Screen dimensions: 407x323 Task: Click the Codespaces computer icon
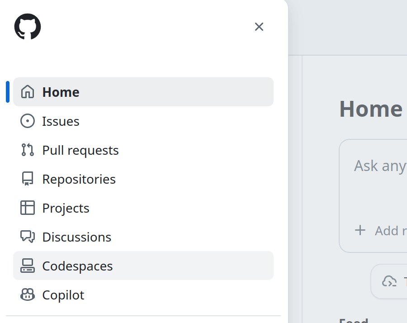click(x=28, y=266)
